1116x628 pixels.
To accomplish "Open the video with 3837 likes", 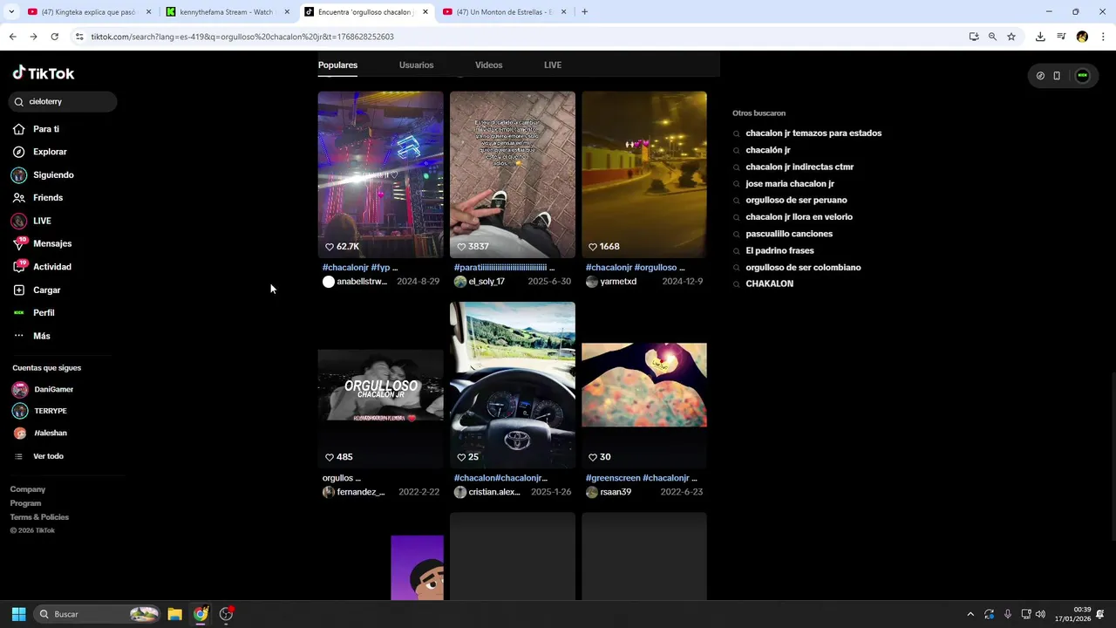I will click(x=513, y=174).
